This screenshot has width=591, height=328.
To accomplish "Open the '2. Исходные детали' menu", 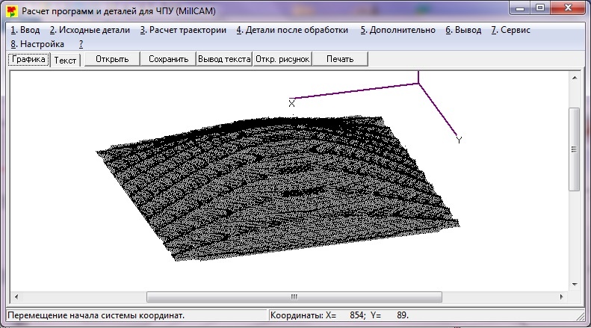I will [x=90, y=30].
